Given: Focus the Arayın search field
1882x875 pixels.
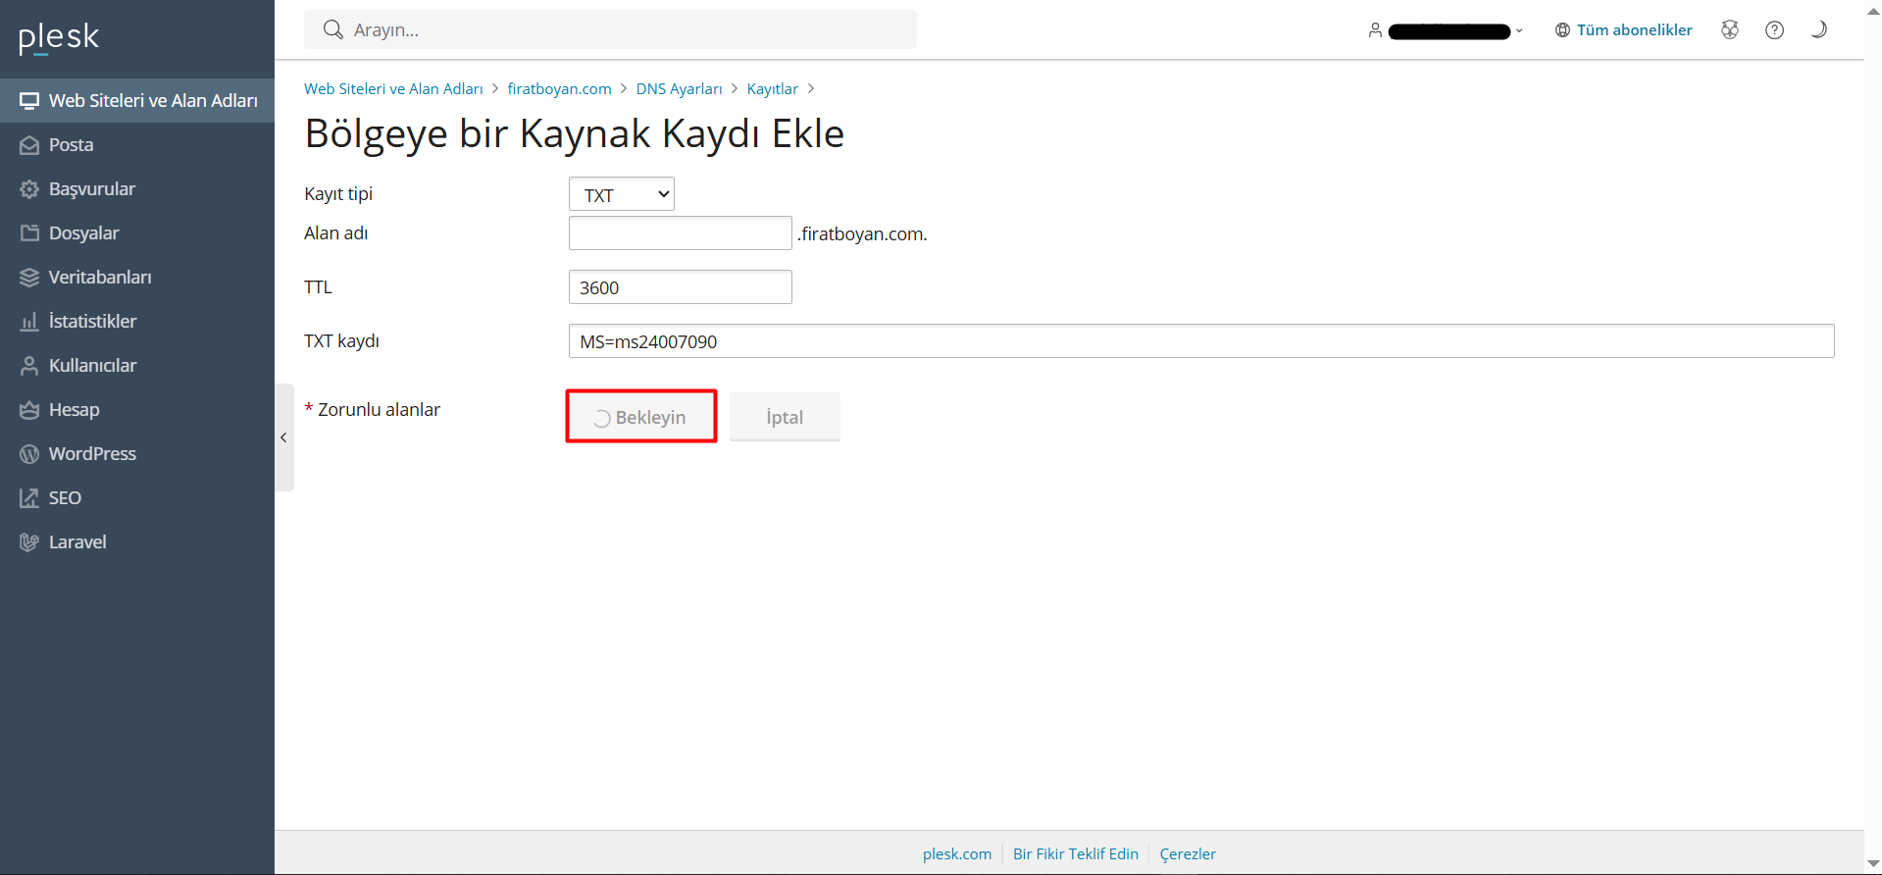Looking at the screenshot, I should click(x=610, y=29).
